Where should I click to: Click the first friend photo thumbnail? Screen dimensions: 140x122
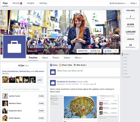click(x=5, y=80)
